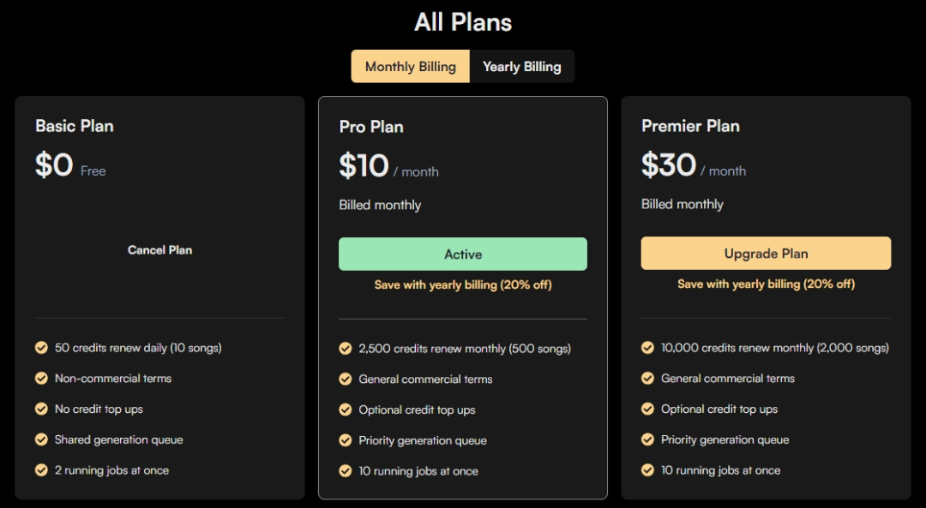Click checkmark beside 2,500 credits renew monthly
This screenshot has width=926, height=508.
[x=346, y=349]
